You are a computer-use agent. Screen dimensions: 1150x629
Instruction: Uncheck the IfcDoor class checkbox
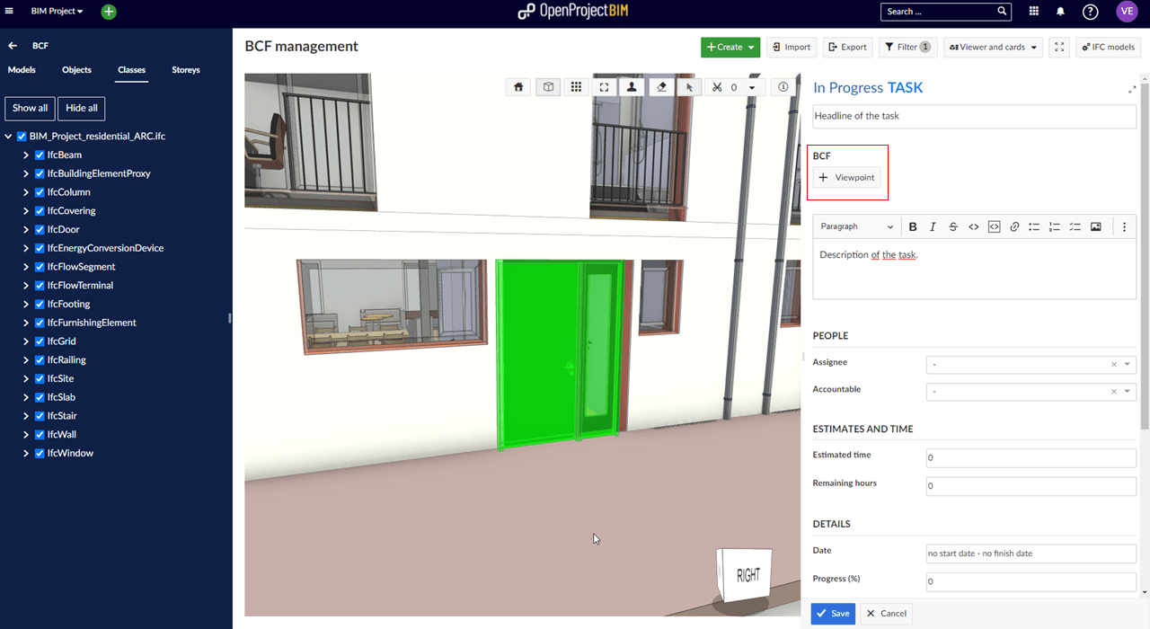click(x=40, y=229)
